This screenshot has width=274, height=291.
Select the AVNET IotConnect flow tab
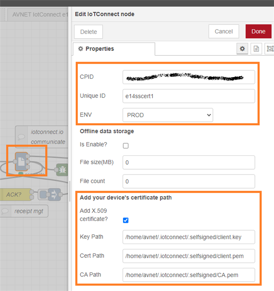[39, 14]
